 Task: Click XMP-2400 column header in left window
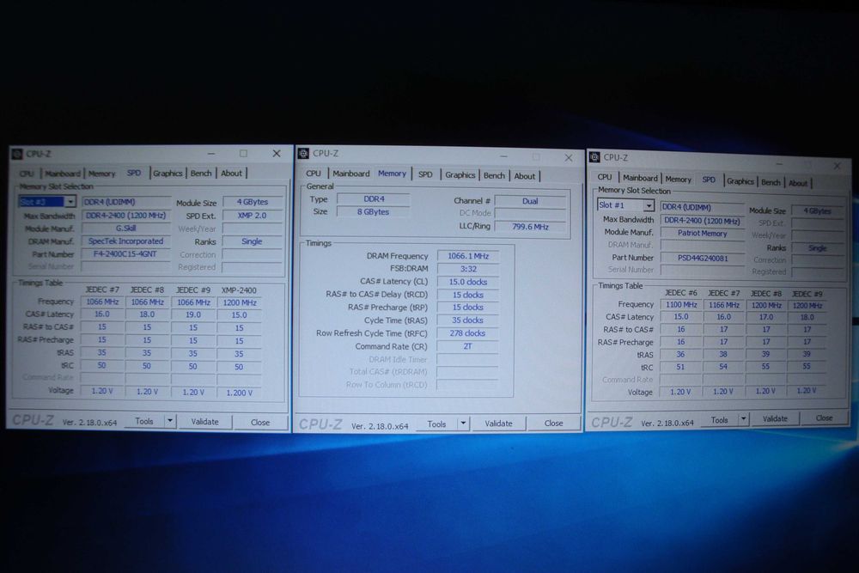click(x=239, y=290)
